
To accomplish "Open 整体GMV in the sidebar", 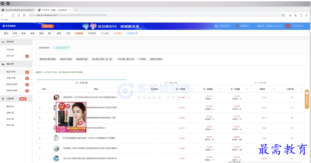I will tap(10, 106).
